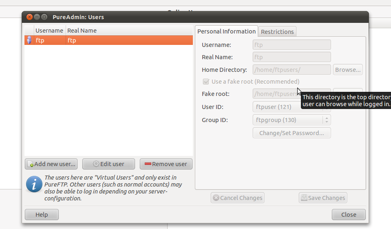Image resolution: width=391 pixels, height=229 pixels.
Task: Toggle Use a fake root checkbox
Action: pos(206,82)
